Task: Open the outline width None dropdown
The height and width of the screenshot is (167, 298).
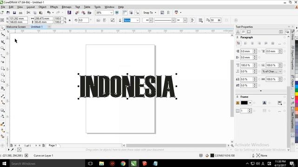Action: 137,20
